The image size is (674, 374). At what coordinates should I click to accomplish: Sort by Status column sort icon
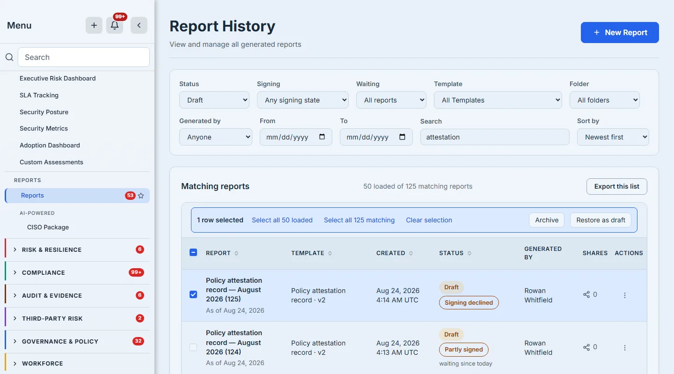click(469, 253)
